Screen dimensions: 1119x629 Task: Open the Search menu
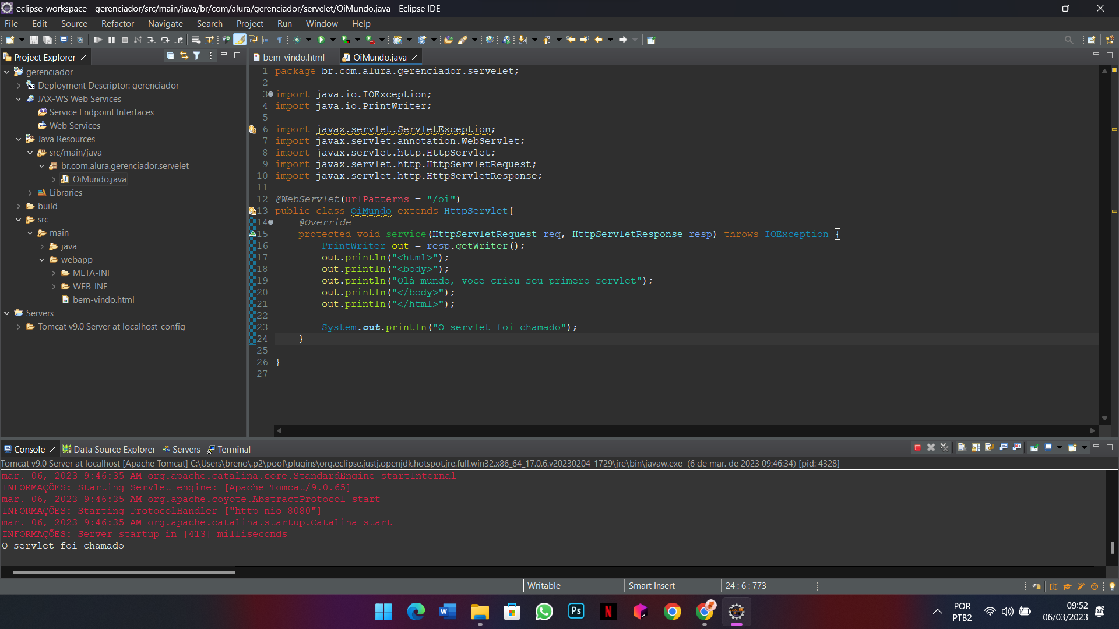pyautogui.click(x=209, y=23)
